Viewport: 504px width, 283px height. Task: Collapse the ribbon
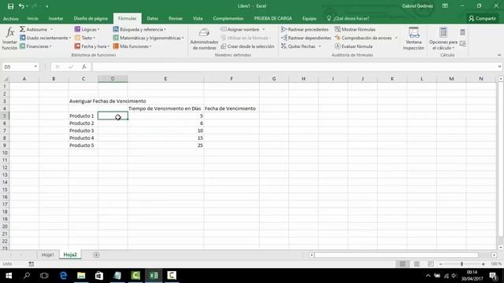pyautogui.click(x=499, y=55)
